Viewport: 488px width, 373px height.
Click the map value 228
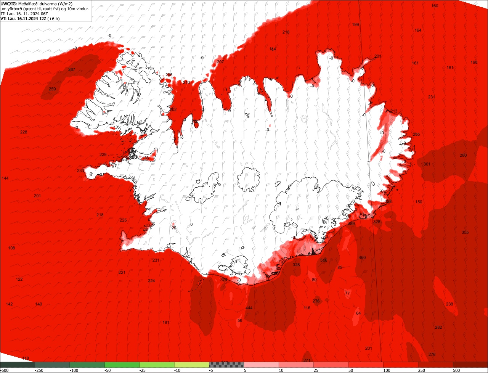point(24,132)
